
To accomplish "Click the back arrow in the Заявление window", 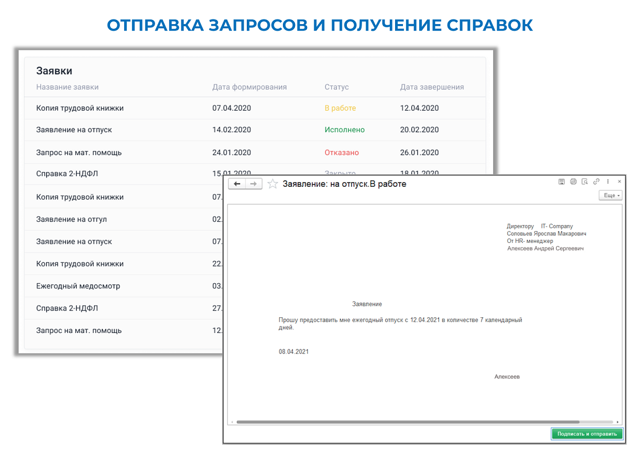I will [x=237, y=184].
